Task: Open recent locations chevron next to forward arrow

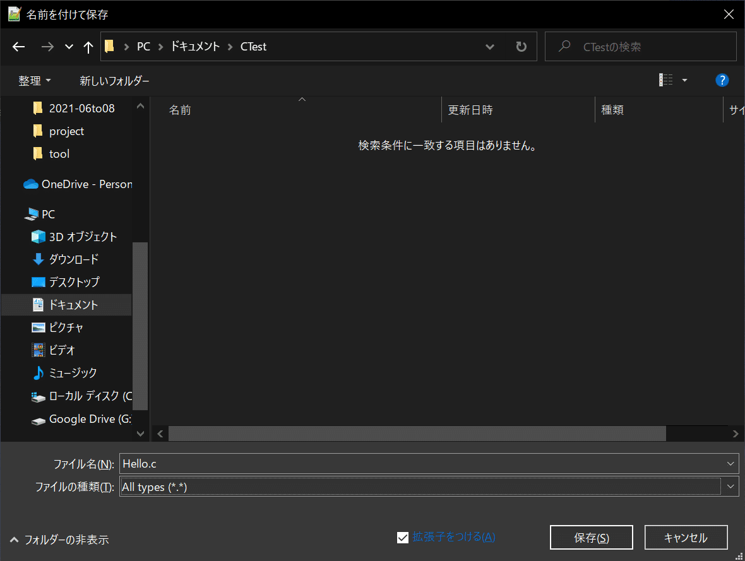Action: click(69, 47)
